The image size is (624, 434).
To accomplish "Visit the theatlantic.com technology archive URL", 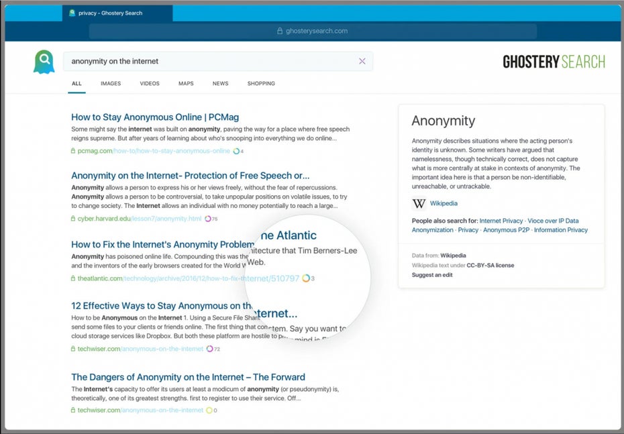I will coord(189,278).
